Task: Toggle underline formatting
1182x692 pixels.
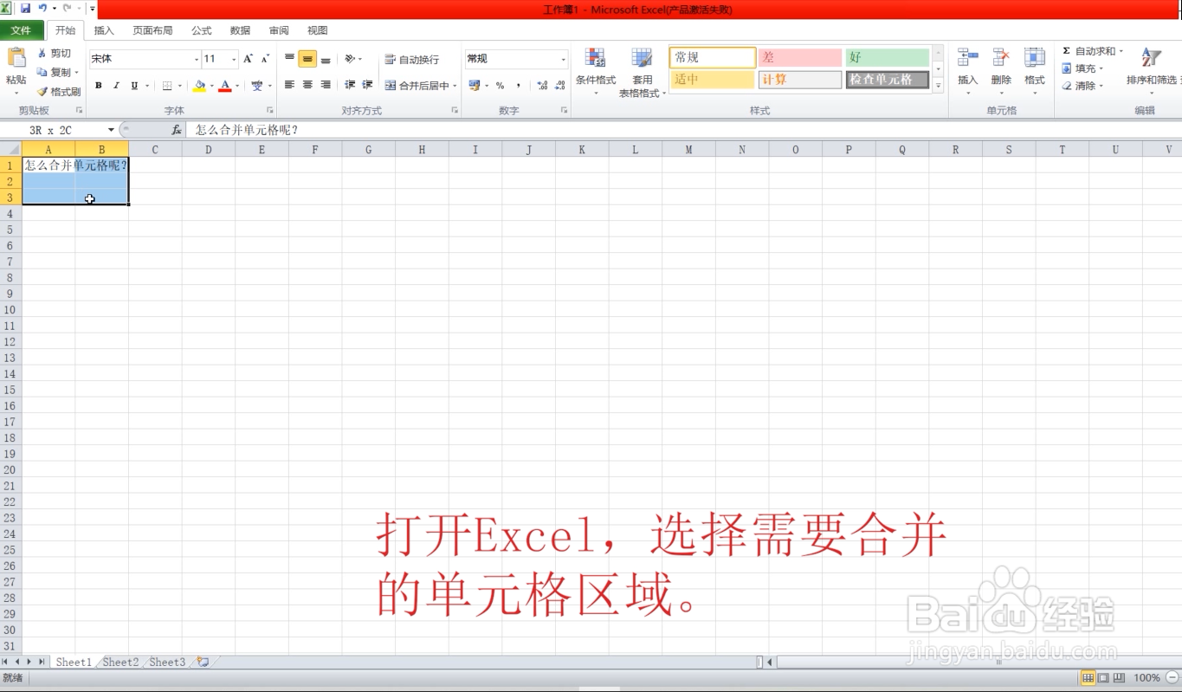Action: (x=134, y=86)
